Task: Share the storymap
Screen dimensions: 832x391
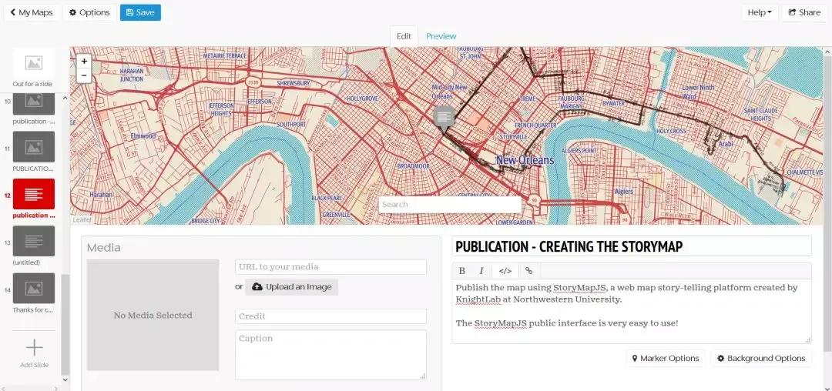Action: [804, 12]
